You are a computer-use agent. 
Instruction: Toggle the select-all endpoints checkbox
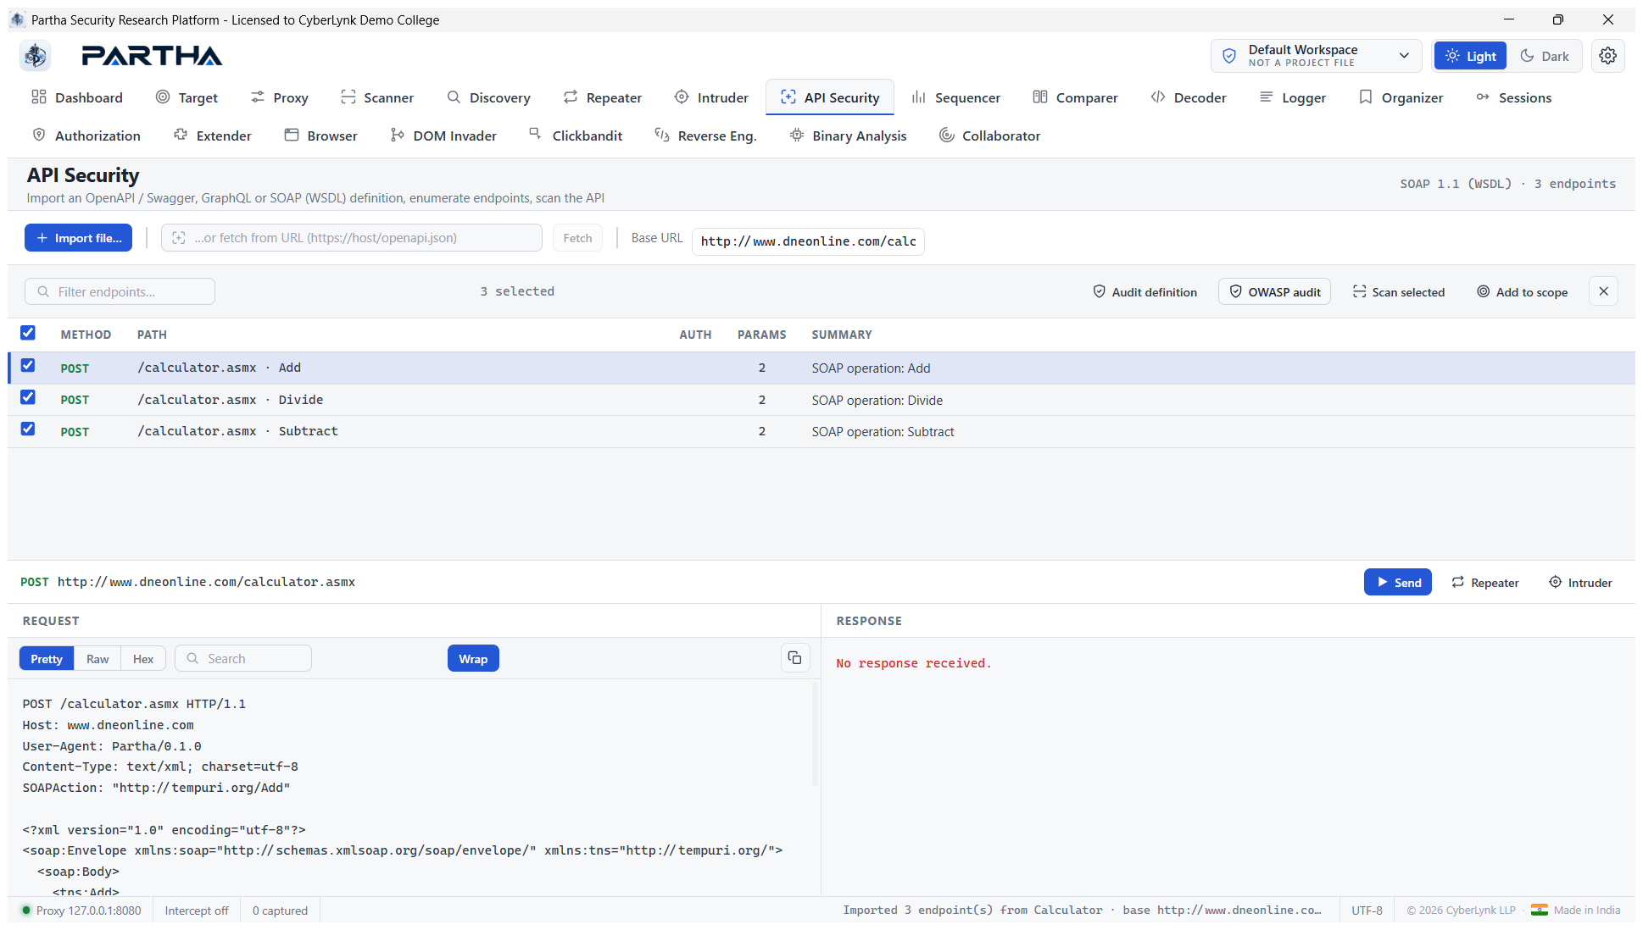[x=28, y=333]
